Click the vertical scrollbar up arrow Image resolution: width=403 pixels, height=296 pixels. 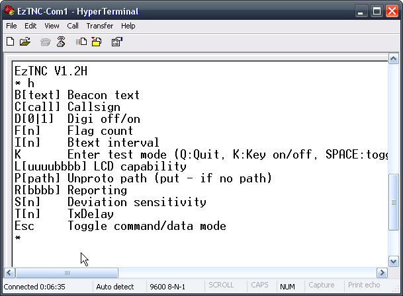pos(394,59)
